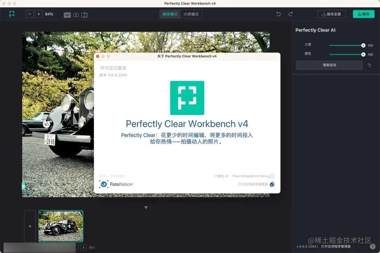
Task: Adjust the 颜色 color slider
Action: [x=347, y=55]
